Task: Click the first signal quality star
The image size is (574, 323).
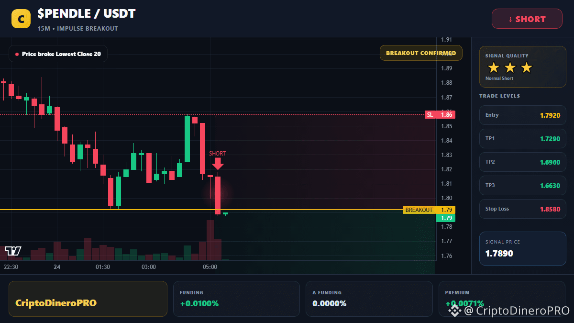Action: [x=494, y=67]
